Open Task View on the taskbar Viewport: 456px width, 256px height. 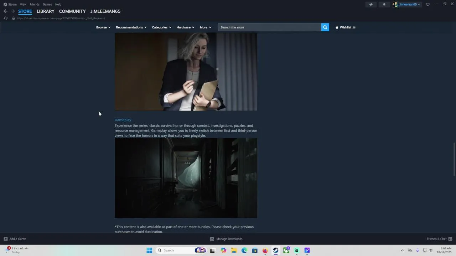click(212, 250)
